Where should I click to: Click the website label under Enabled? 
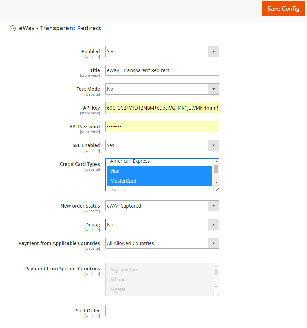92,57
